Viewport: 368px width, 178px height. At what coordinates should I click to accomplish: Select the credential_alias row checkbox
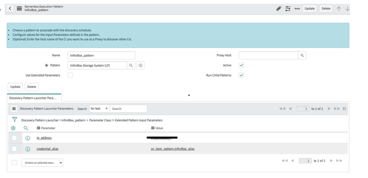click(15, 149)
